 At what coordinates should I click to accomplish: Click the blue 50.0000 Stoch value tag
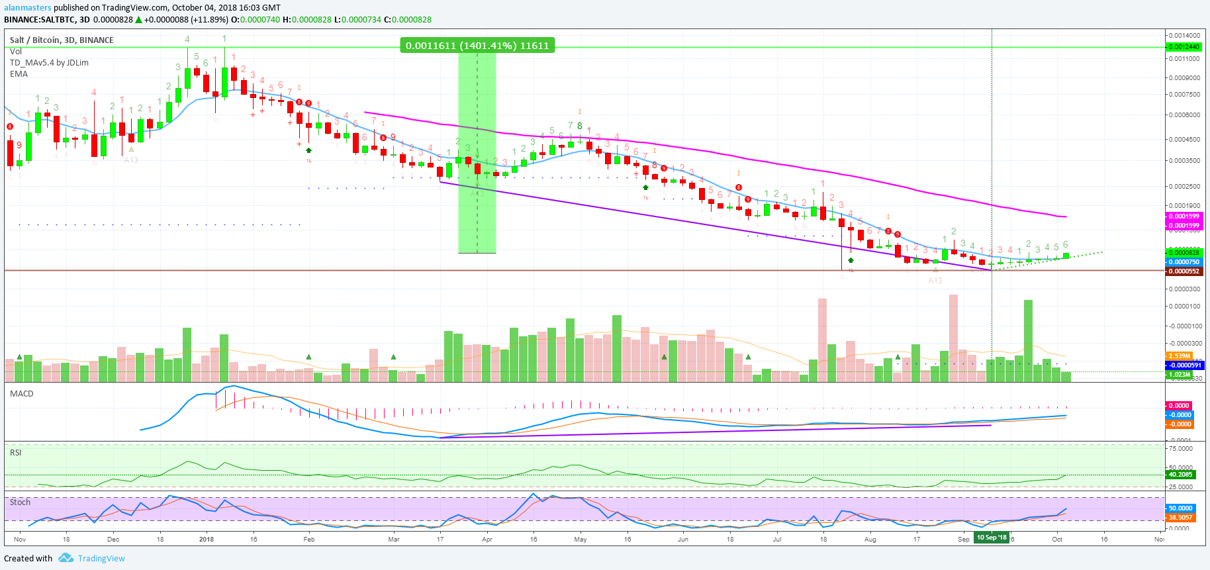pyautogui.click(x=1180, y=508)
